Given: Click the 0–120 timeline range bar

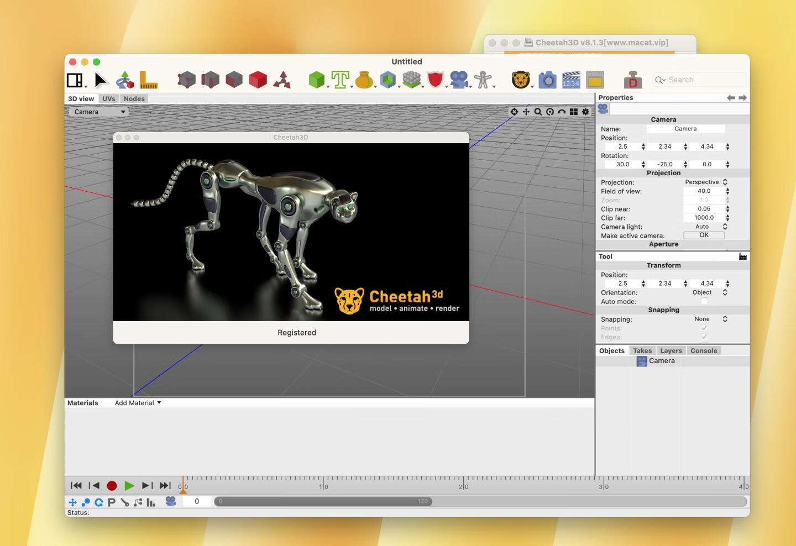Looking at the screenshot, I should click(323, 501).
